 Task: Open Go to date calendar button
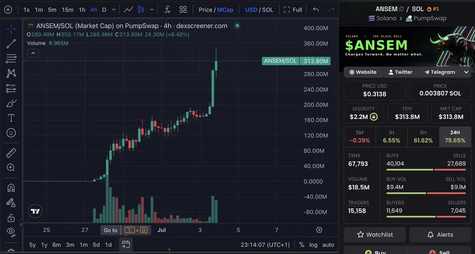(x=126, y=244)
